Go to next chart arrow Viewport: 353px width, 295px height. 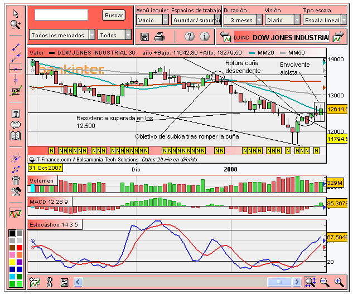339,37
